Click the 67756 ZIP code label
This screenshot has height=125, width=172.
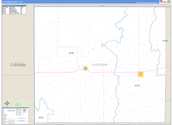71,53
